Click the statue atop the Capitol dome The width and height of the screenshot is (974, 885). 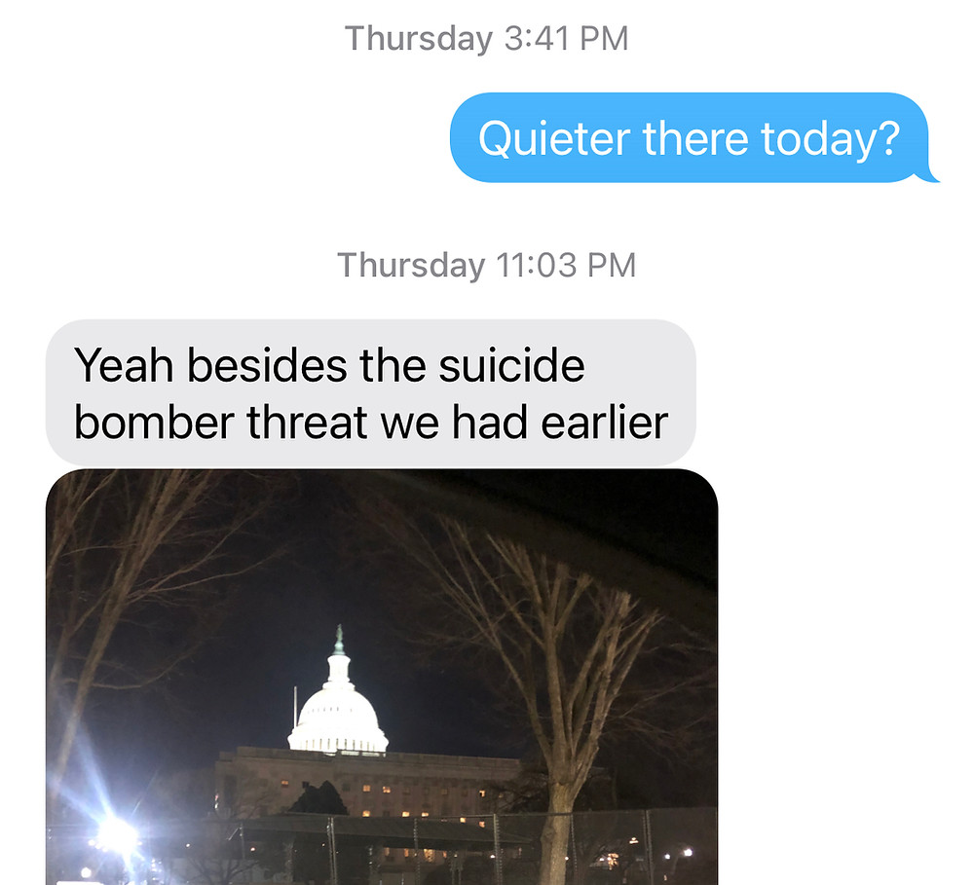pyautogui.click(x=339, y=640)
